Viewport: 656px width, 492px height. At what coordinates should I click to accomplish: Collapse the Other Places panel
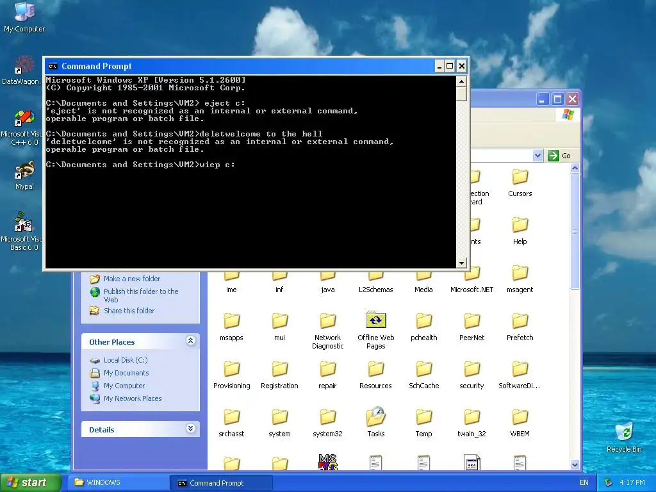coord(190,341)
